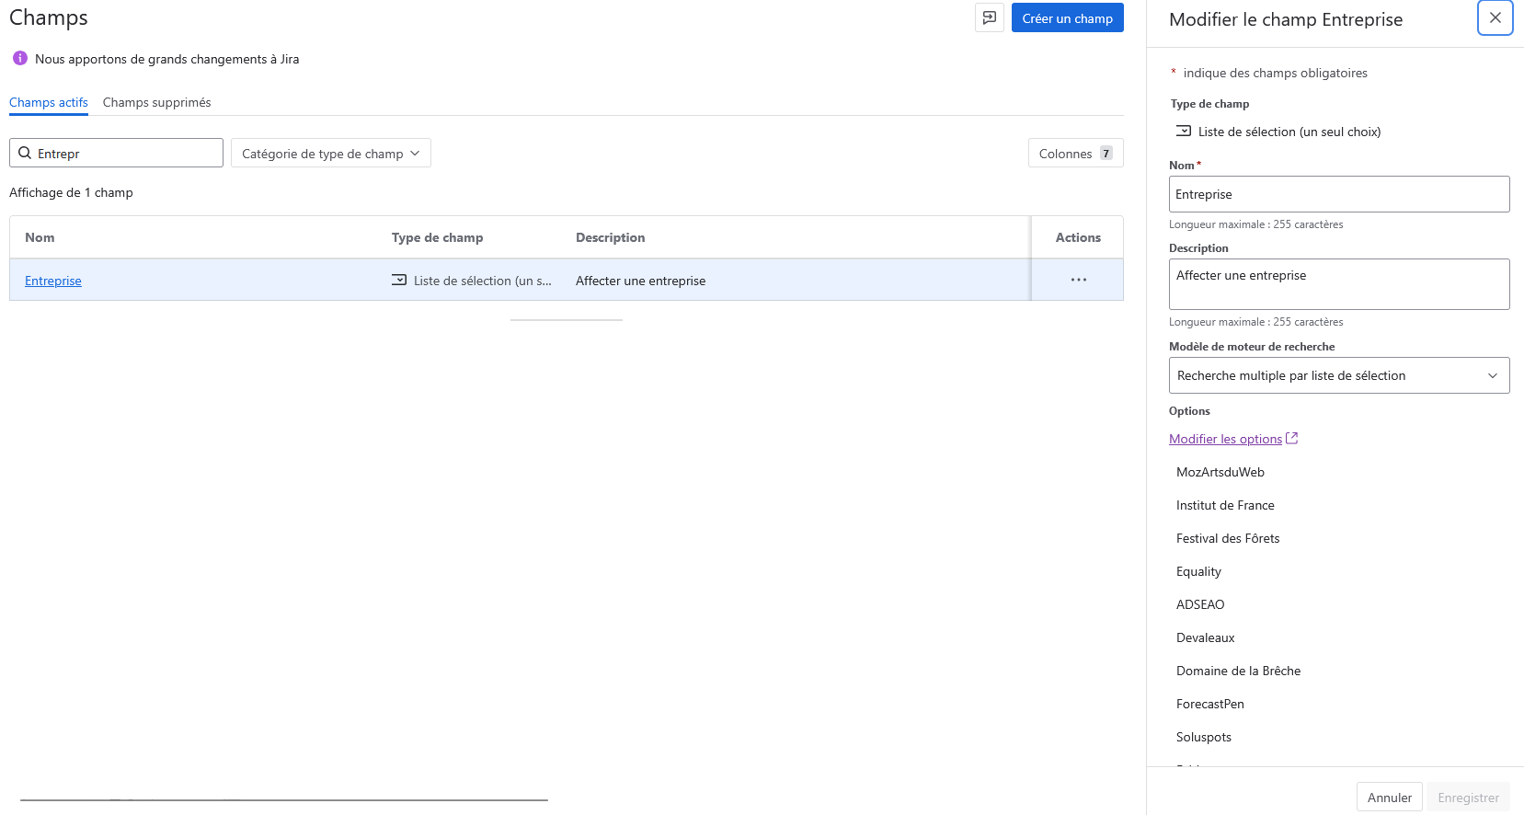Select the Champs actifs tab
Viewport: 1524px width, 815px height.
(49, 102)
